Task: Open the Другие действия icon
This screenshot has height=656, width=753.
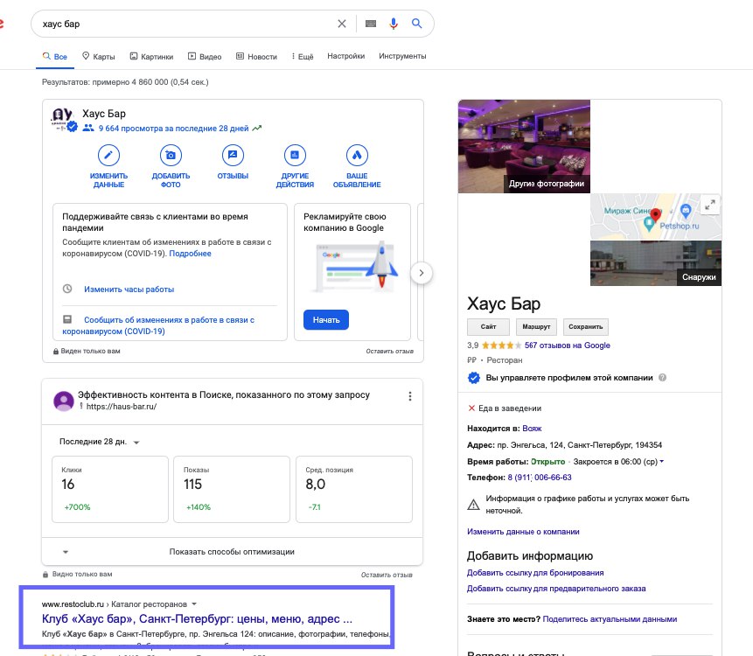Action: [295, 155]
